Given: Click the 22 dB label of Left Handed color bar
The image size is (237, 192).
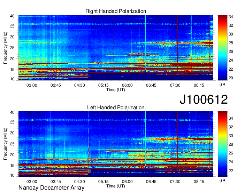Looking at the screenshot, I should 231,171.
